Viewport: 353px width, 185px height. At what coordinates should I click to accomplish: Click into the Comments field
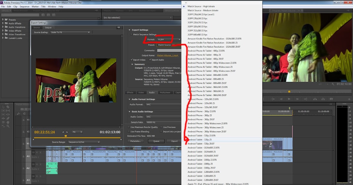tap(169, 50)
